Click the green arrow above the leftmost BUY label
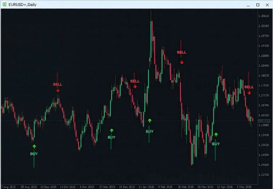Viewport: 273px width, 189px height. (34, 146)
